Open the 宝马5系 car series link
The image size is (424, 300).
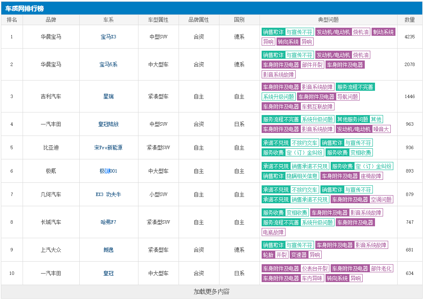pos(108,65)
